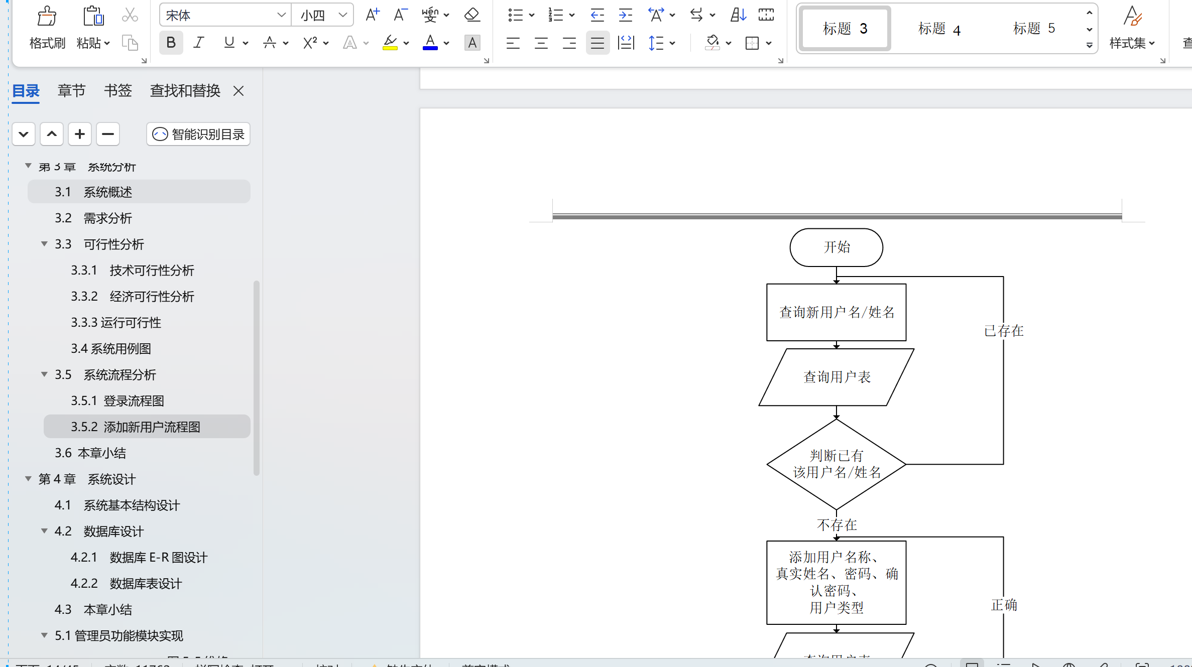Viewport: 1192px width, 667px height.
Task: Open the font color swatch
Action: point(430,43)
